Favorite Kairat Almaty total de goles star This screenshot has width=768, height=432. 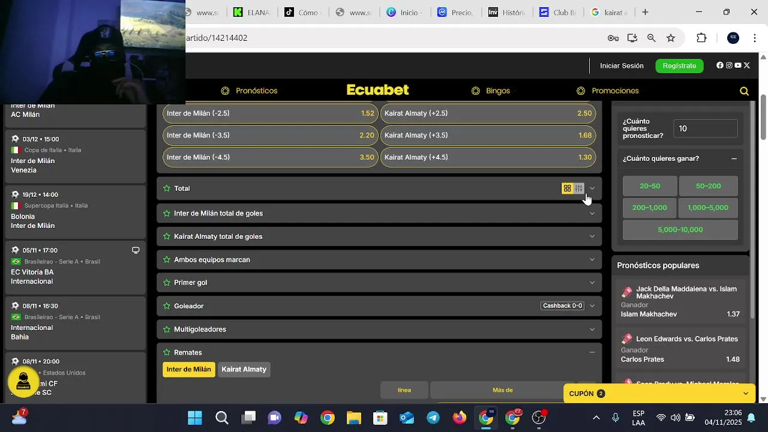point(167,236)
